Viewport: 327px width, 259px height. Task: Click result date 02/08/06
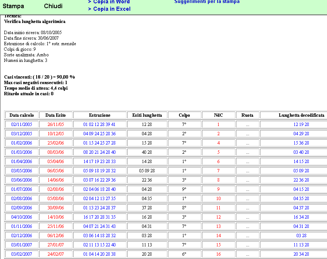click(x=56, y=189)
